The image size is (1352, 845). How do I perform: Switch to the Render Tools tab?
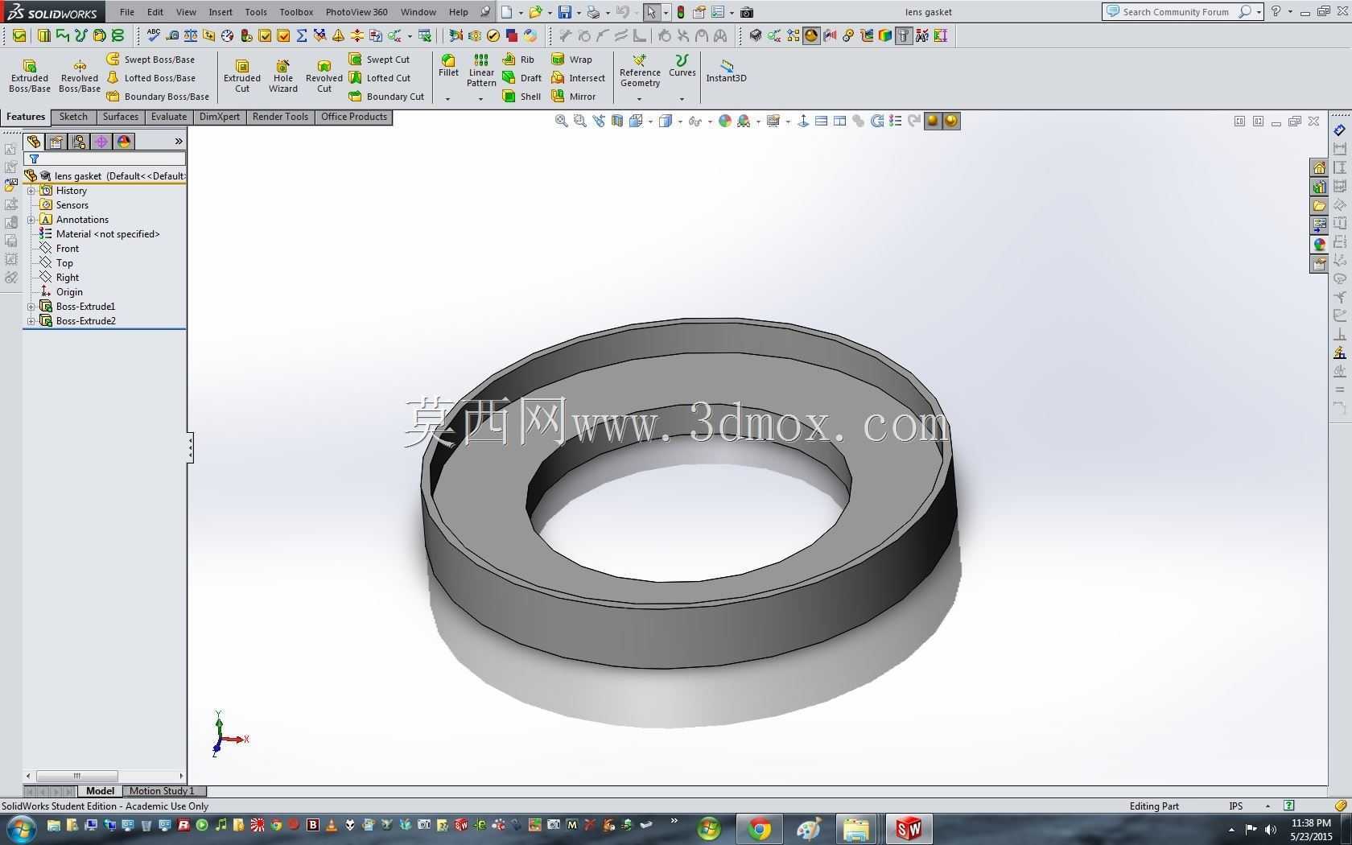[x=280, y=117]
